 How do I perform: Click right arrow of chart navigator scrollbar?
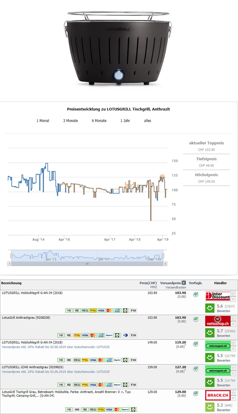[x=165, y=264]
